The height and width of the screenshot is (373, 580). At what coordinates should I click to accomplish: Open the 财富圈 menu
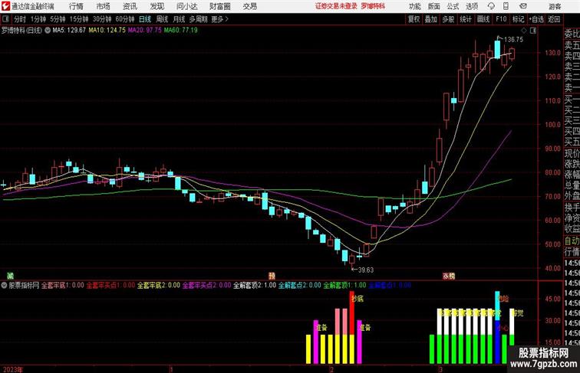[x=219, y=6]
